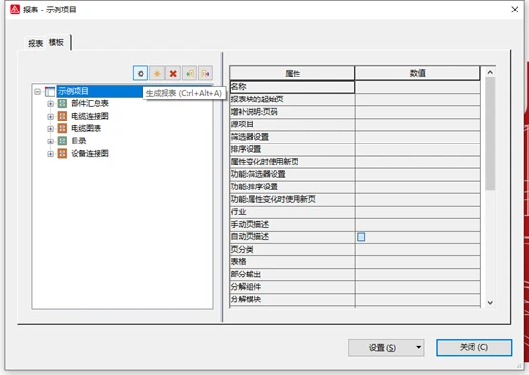
Task: Collapse the 示例项目 root node
Action: pos(38,92)
